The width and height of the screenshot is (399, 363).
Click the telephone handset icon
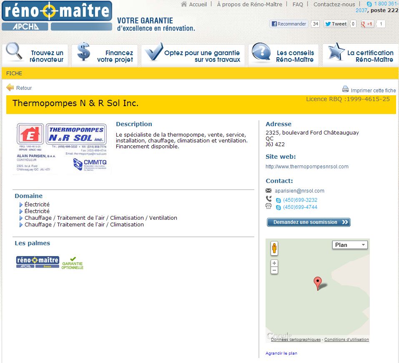pyautogui.click(x=269, y=198)
